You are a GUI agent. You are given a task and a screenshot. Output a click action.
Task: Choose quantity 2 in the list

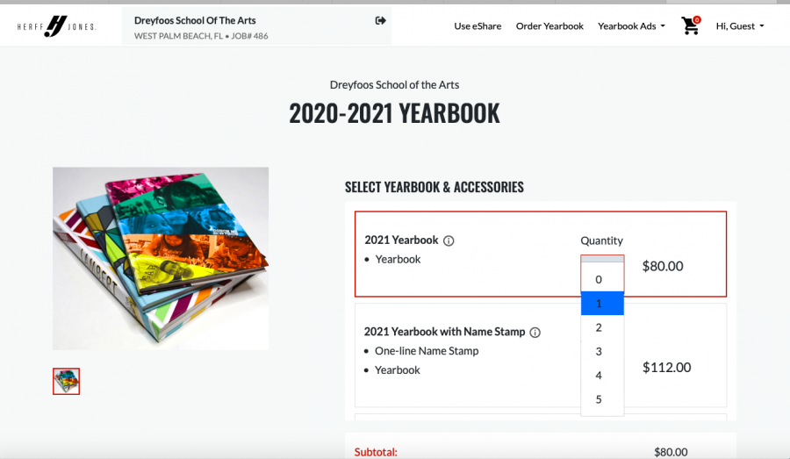pyautogui.click(x=602, y=327)
